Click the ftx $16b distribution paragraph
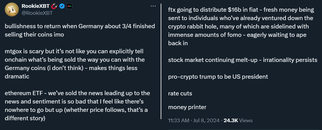The height and width of the screenshot is (130, 322). pyautogui.click(x=241, y=27)
